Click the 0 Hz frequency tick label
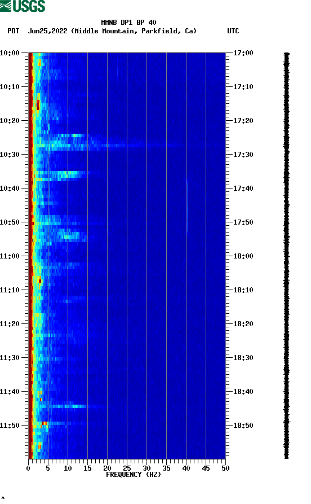Viewport: 311px width, 504px height. point(28,468)
